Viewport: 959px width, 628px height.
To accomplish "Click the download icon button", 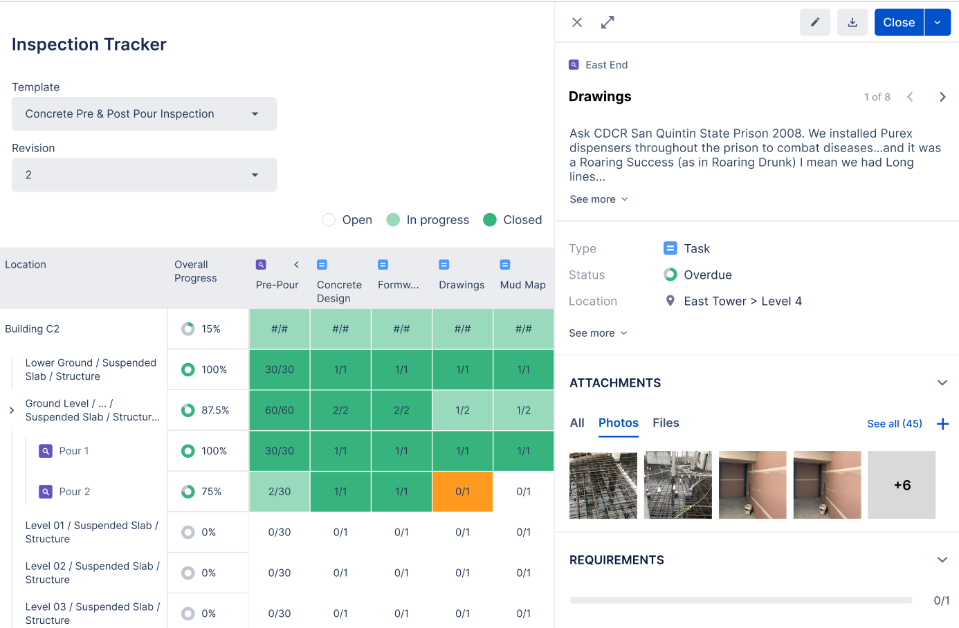I will 852,23.
